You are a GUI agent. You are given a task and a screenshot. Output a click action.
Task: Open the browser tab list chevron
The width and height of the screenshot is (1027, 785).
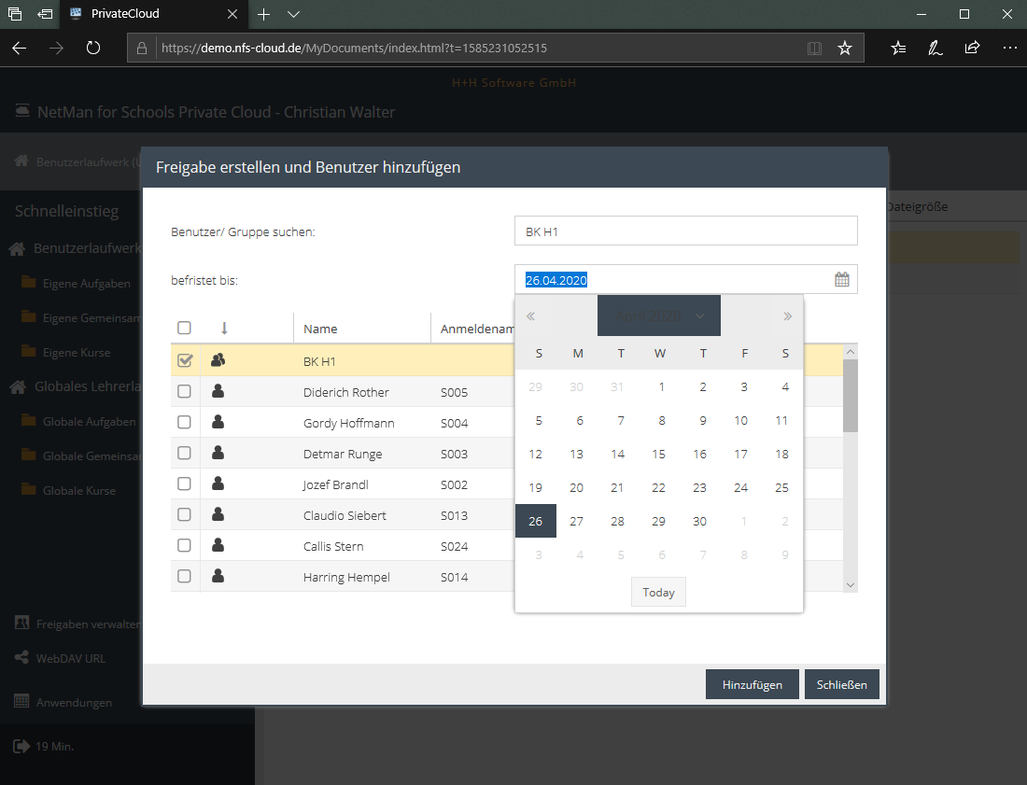tap(293, 14)
